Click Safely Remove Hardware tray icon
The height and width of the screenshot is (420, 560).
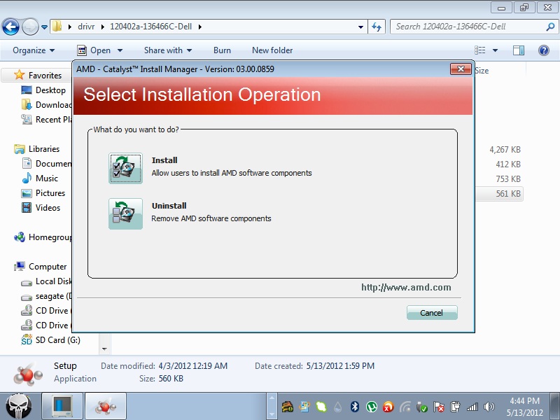pos(422,407)
